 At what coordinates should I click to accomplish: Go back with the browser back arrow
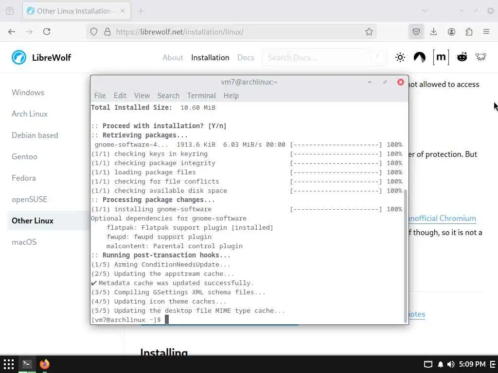(12, 32)
